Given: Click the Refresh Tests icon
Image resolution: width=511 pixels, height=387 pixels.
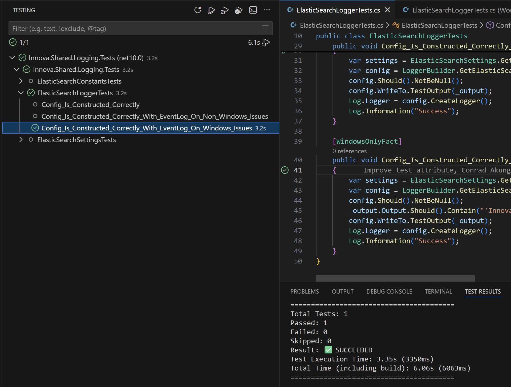Looking at the screenshot, I should [x=197, y=10].
